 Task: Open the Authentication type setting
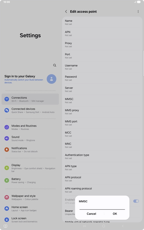102,156
